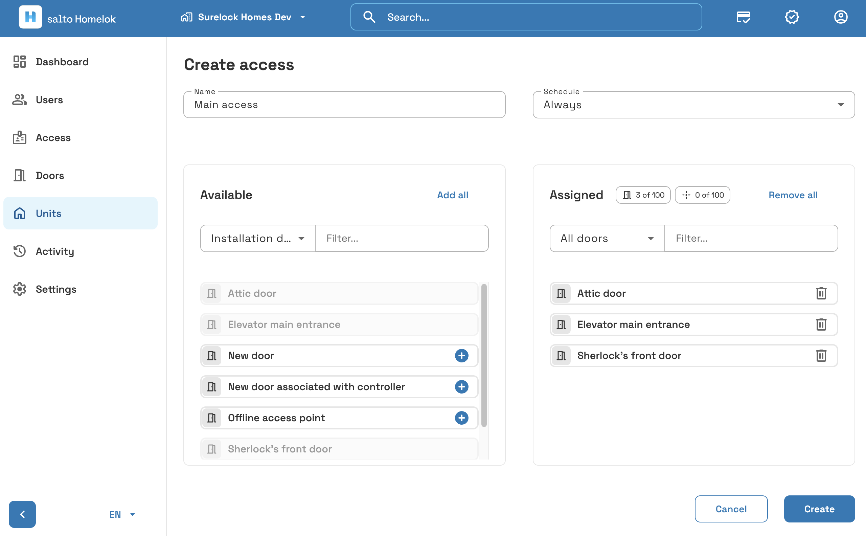Open the Installation doors filter dropdown
866x536 pixels.
point(258,238)
